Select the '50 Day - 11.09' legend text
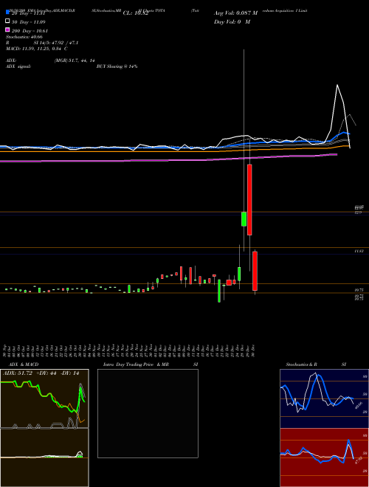 click(28, 22)
